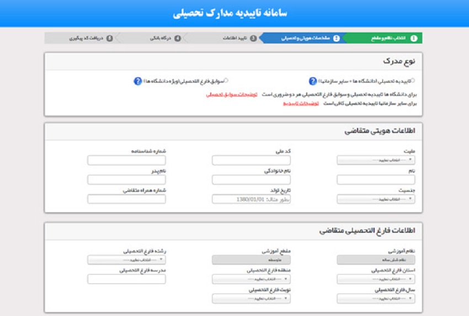Click the help icon beside سوابق فارغ التحصیلی option

137,81
